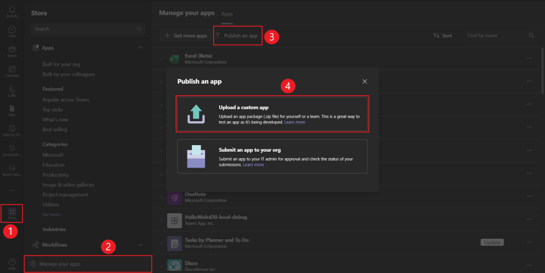Screen dimensions: 545x273
Task: Open the Calls phone icon
Action: point(12,90)
